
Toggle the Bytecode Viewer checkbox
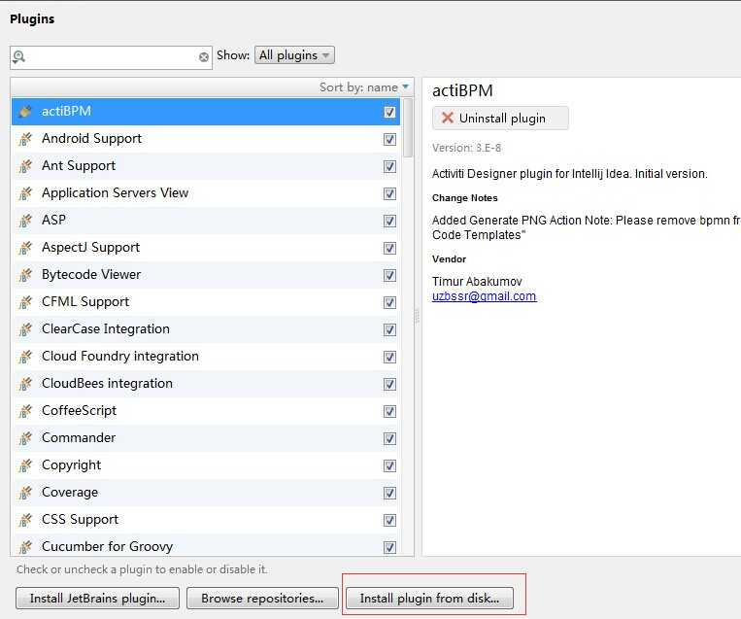389,275
